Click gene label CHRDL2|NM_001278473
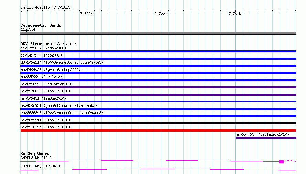Viewport: 306px width, 174px height. click(40, 166)
